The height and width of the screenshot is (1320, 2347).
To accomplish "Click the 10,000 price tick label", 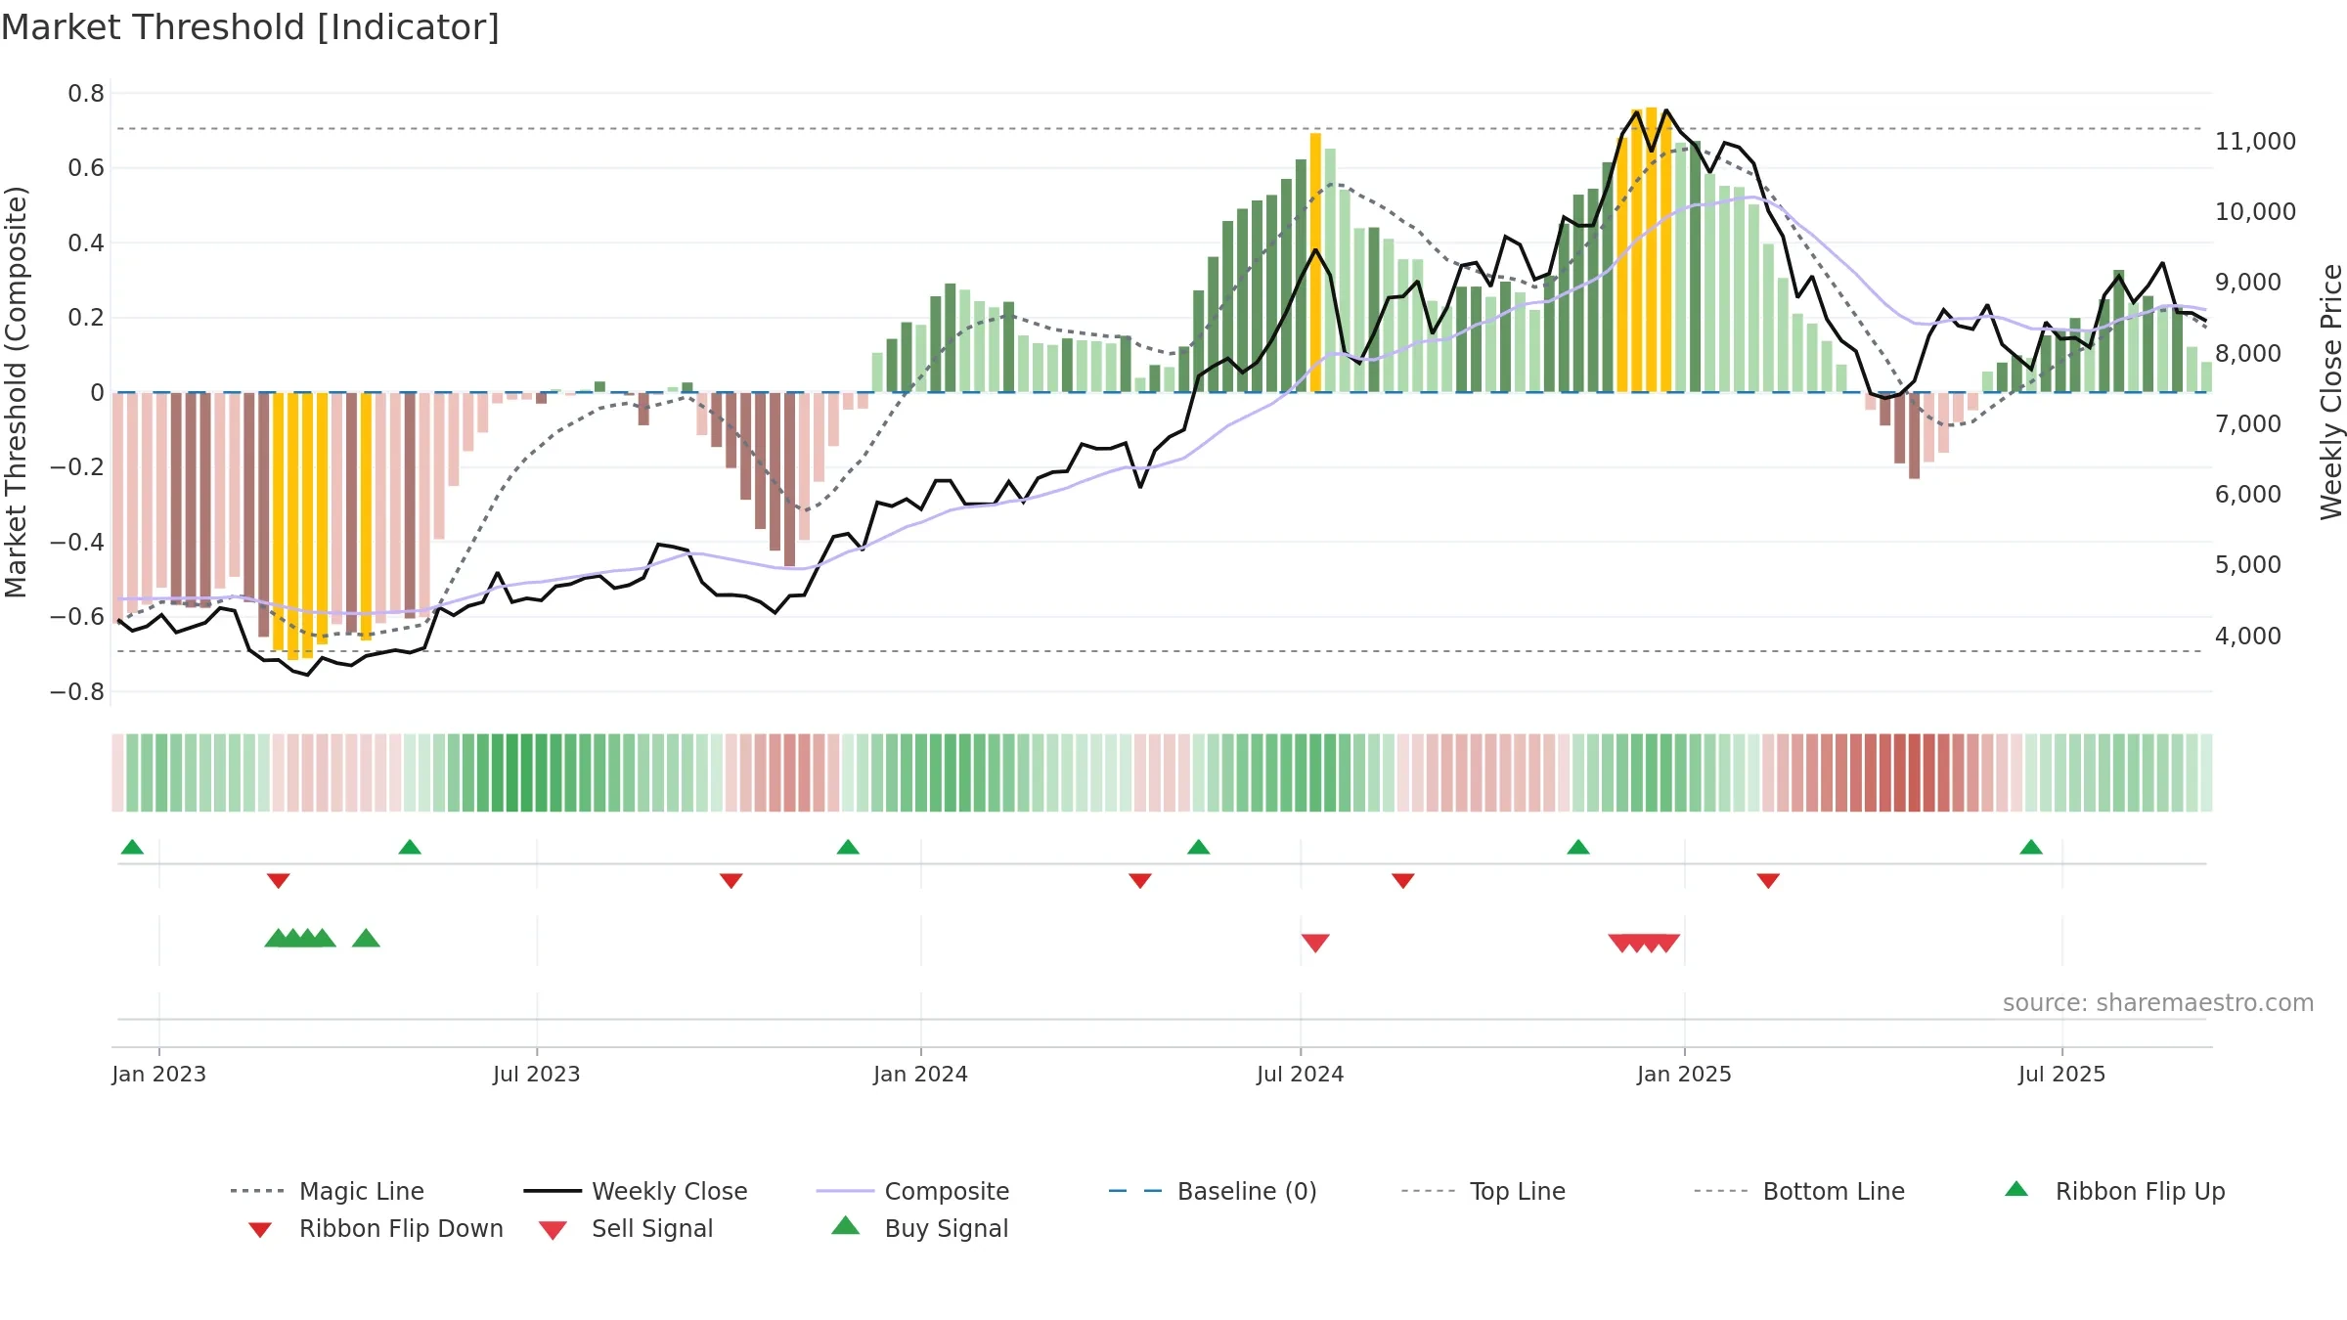I will tap(2255, 212).
